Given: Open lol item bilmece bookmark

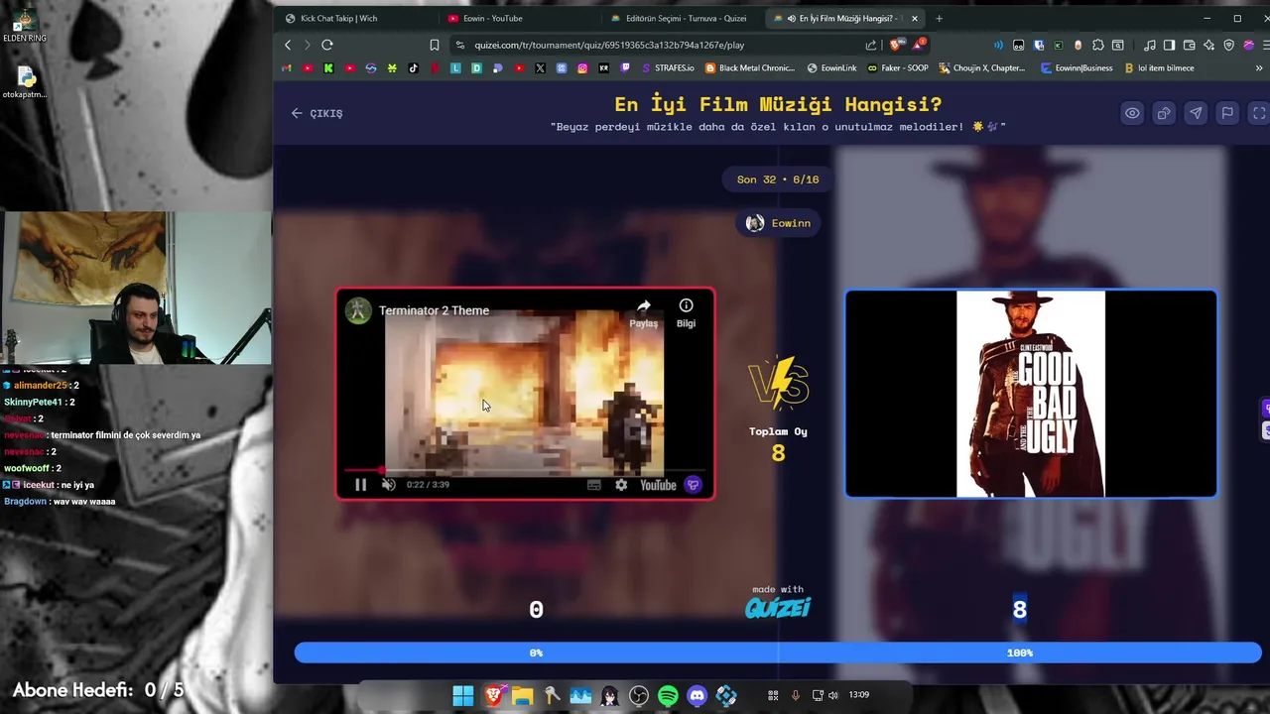Looking at the screenshot, I should (x=1159, y=68).
